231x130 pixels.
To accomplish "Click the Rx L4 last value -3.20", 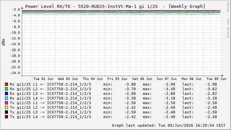I will click(211, 98).
